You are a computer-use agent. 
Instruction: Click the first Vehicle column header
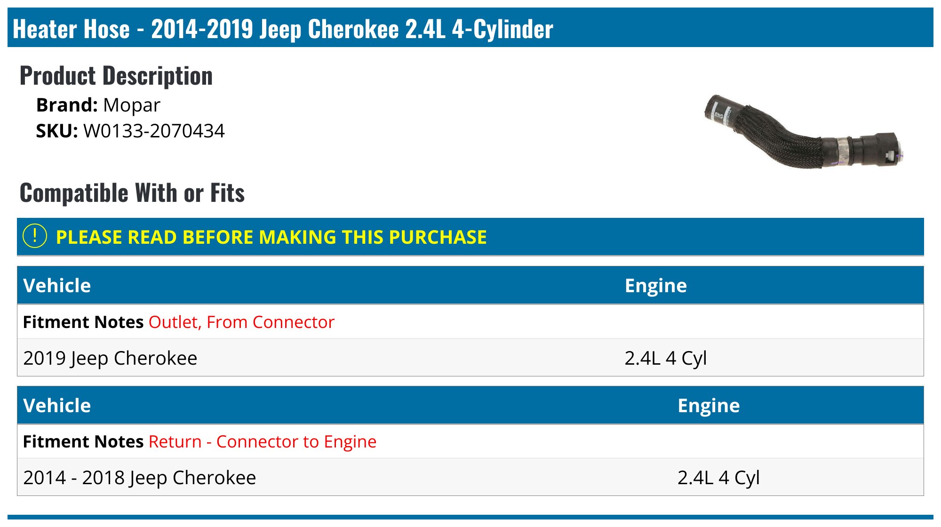click(x=57, y=286)
